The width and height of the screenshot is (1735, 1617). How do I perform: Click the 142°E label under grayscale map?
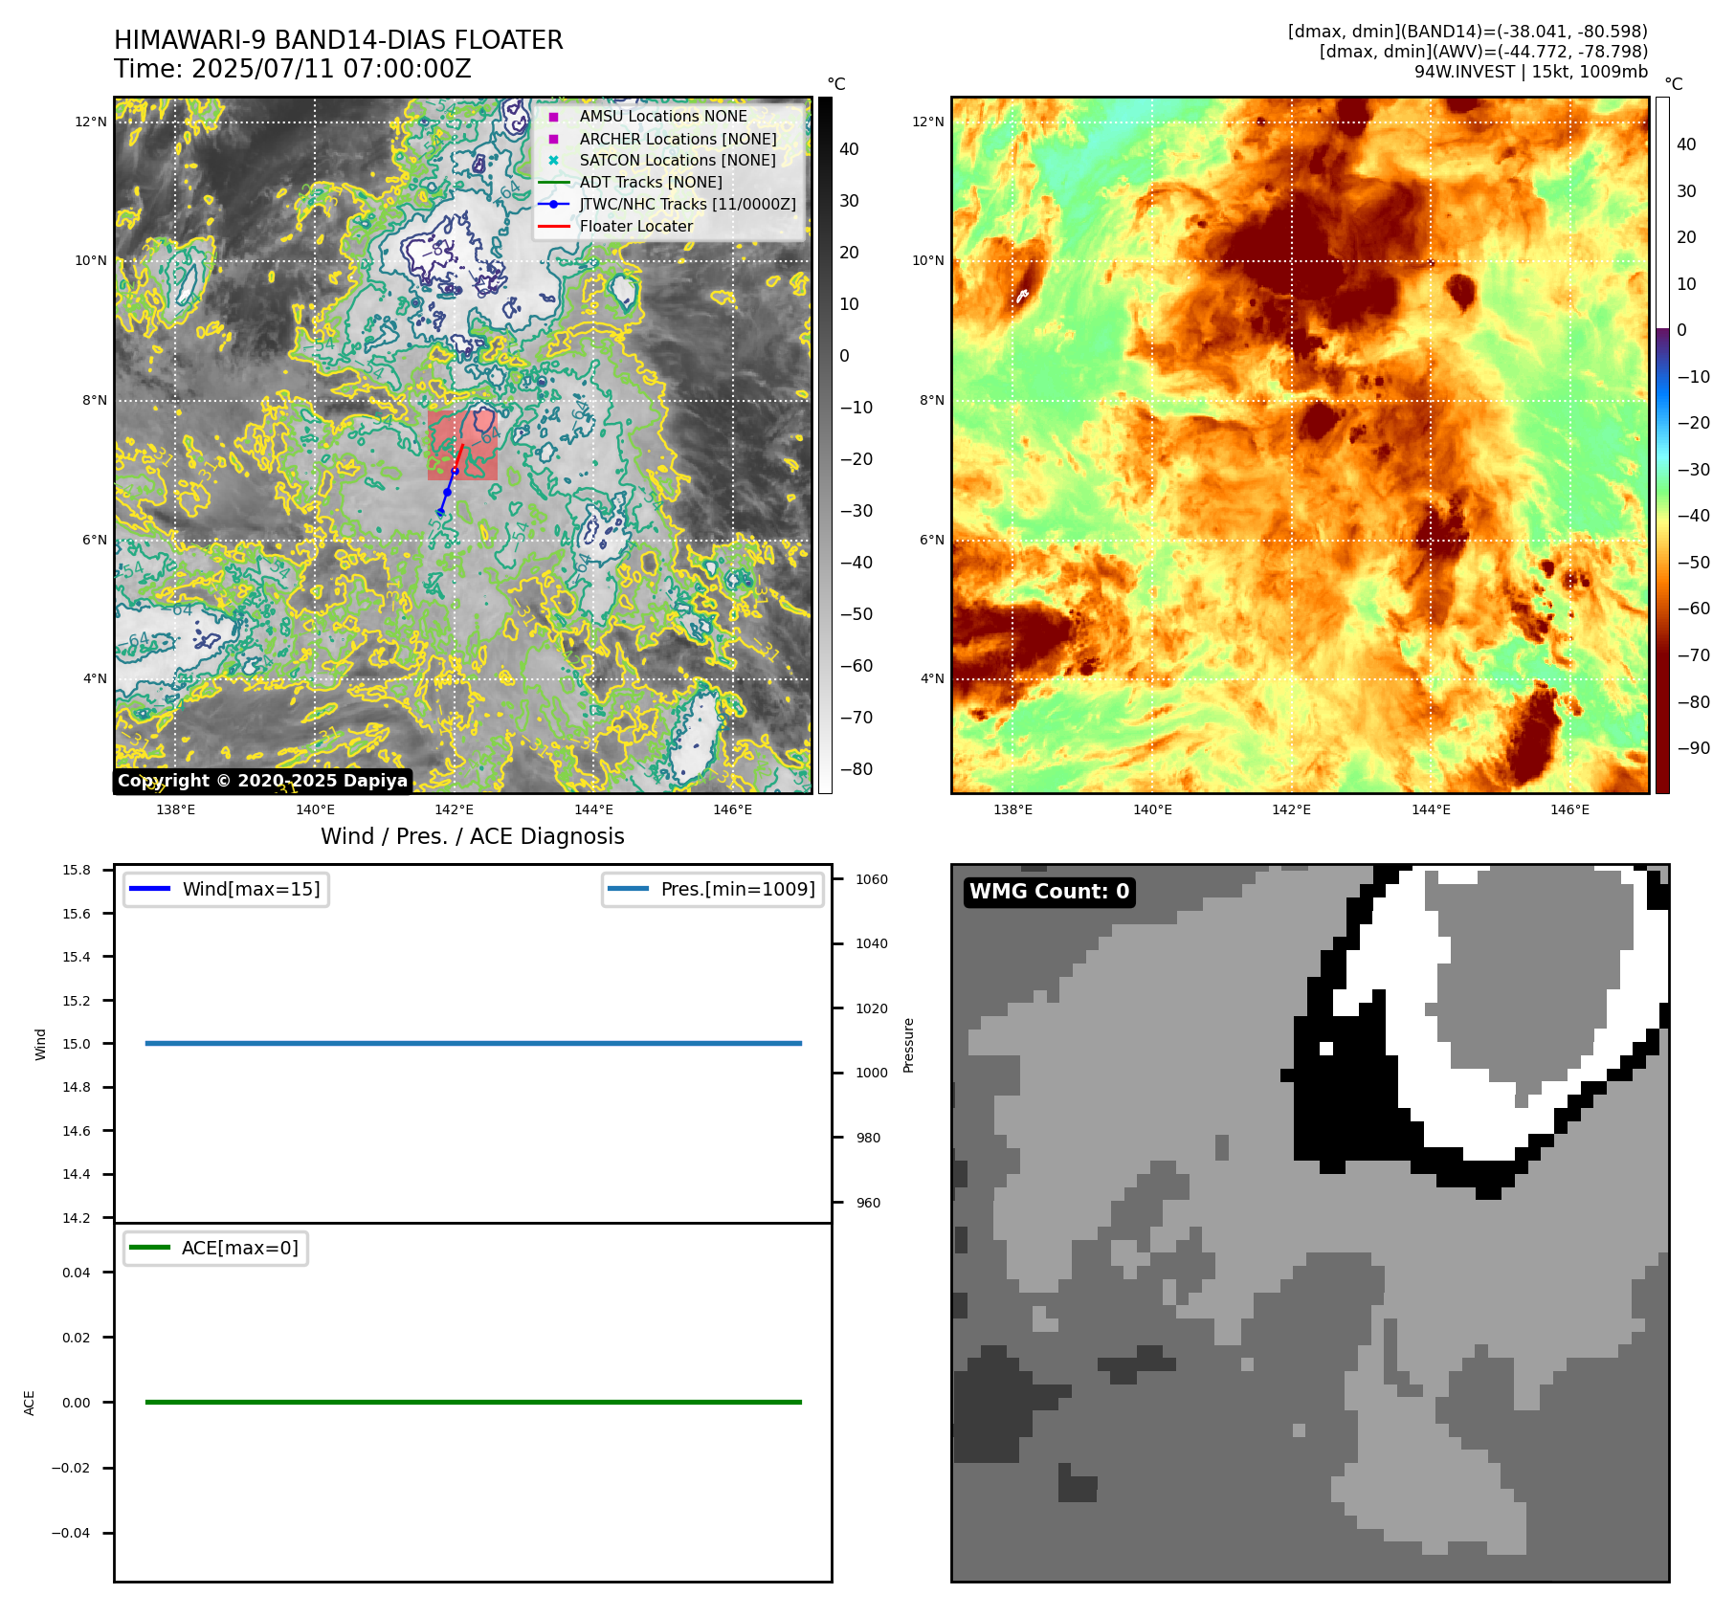pos(455,809)
